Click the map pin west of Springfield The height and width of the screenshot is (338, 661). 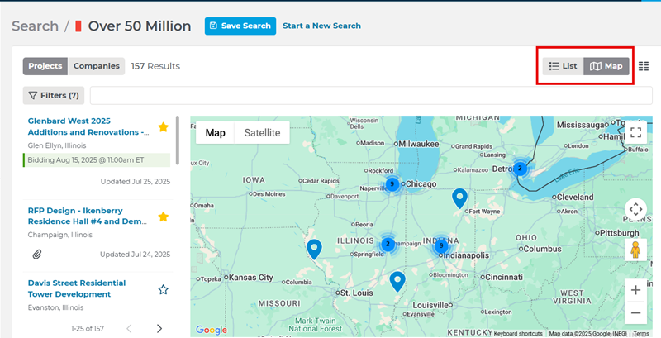(x=314, y=249)
